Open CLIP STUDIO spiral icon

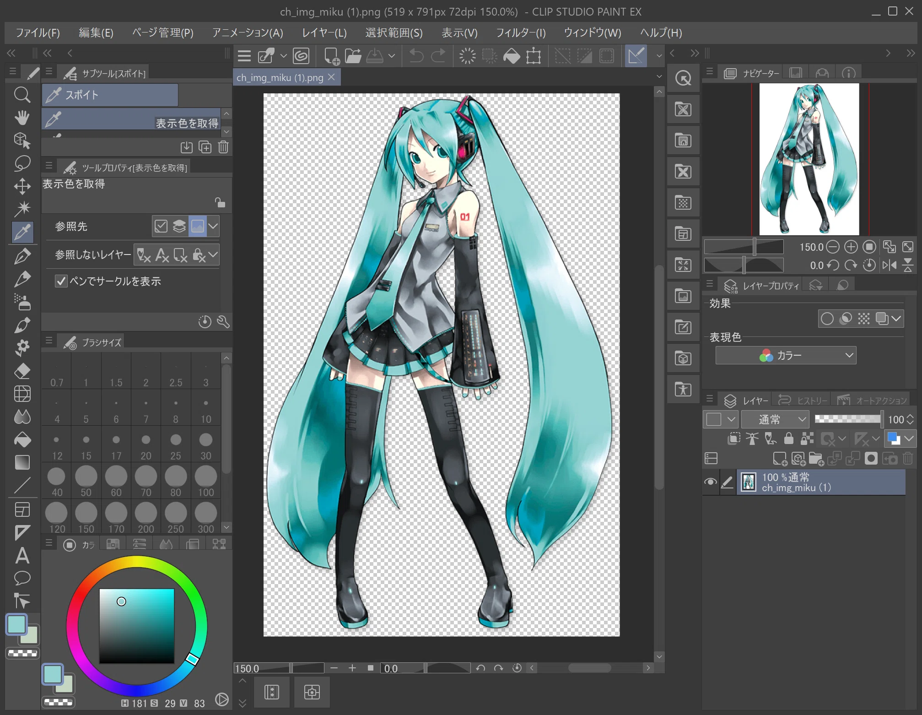(301, 56)
